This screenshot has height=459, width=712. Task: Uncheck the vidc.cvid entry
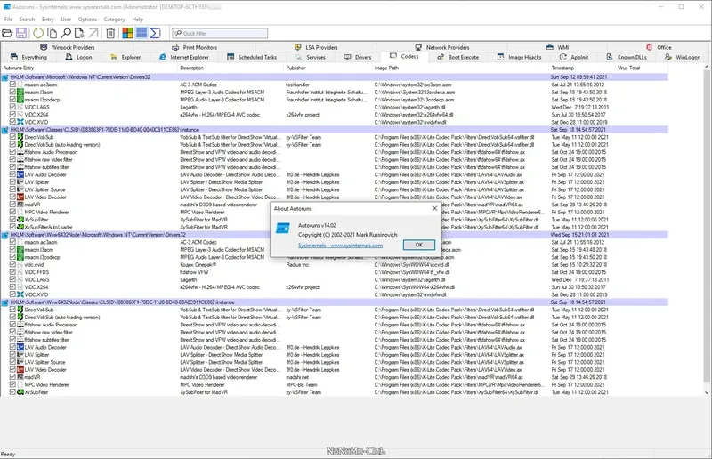click(12, 264)
